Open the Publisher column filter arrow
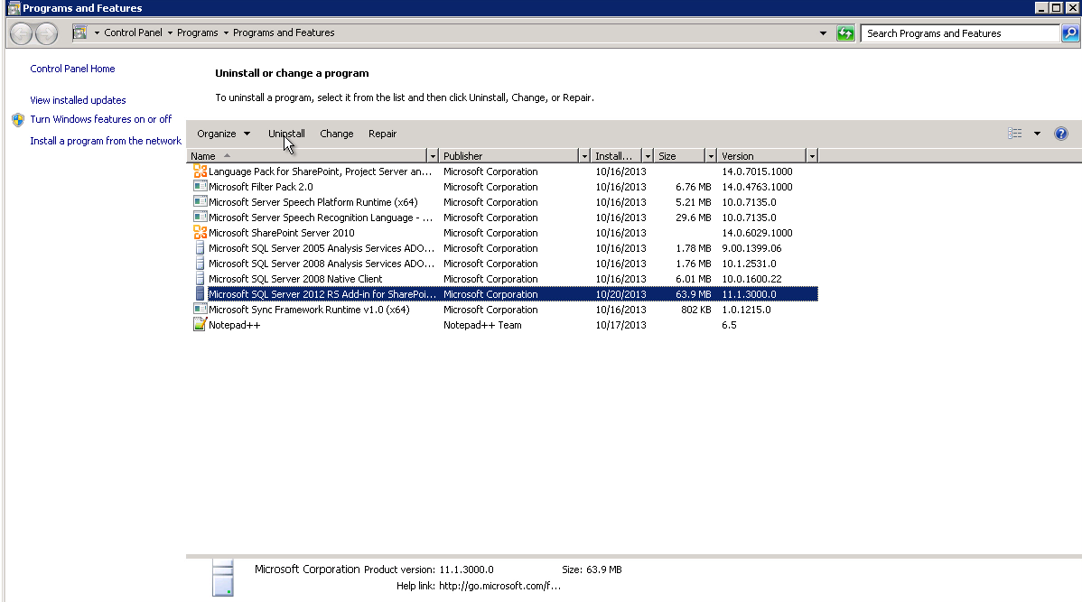 pos(583,154)
